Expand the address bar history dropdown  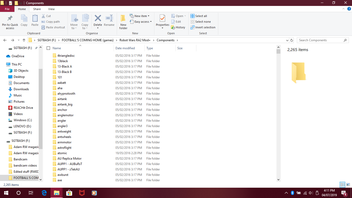[287, 40]
